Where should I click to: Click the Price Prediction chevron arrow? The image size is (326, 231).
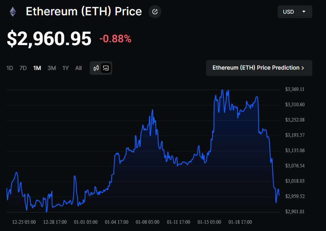303,68
